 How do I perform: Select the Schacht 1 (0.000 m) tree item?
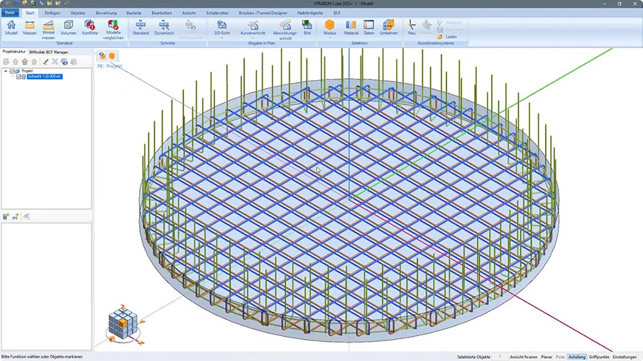44,77
